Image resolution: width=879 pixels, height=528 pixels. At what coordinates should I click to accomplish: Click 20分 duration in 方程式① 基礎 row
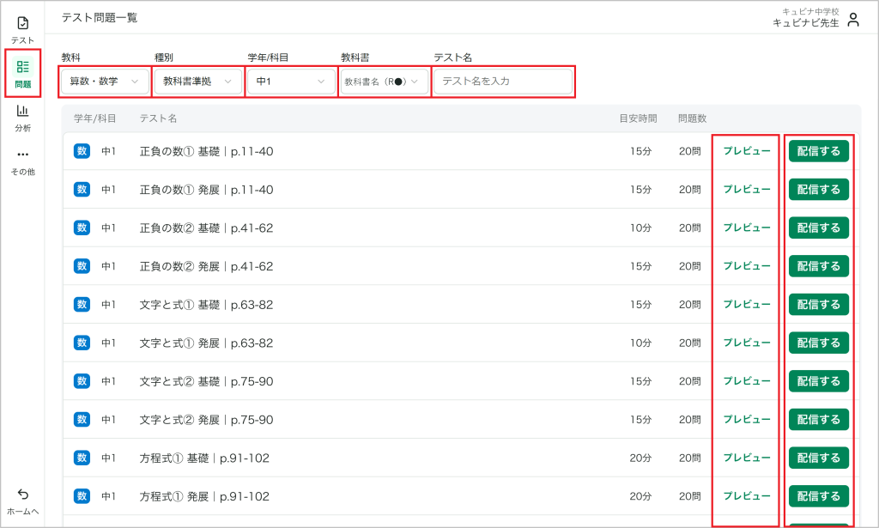640,458
